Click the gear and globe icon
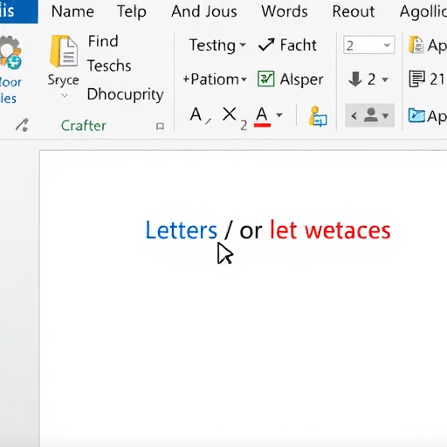The image size is (447, 447). (10, 52)
